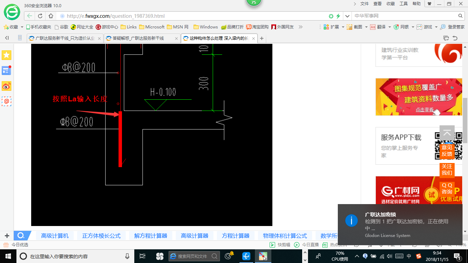Click the taskbar Task View icon

143,256
